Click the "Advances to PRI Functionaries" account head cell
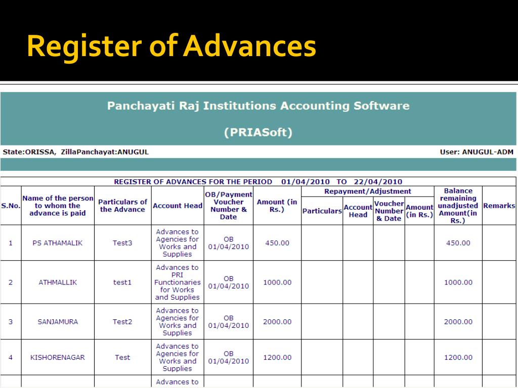The image size is (518, 388). click(177, 282)
